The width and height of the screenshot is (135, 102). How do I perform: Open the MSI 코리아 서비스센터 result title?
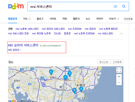click(23, 45)
